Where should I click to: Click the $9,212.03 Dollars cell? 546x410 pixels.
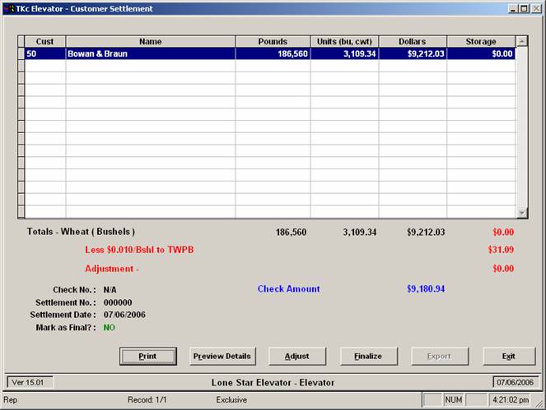pos(412,54)
